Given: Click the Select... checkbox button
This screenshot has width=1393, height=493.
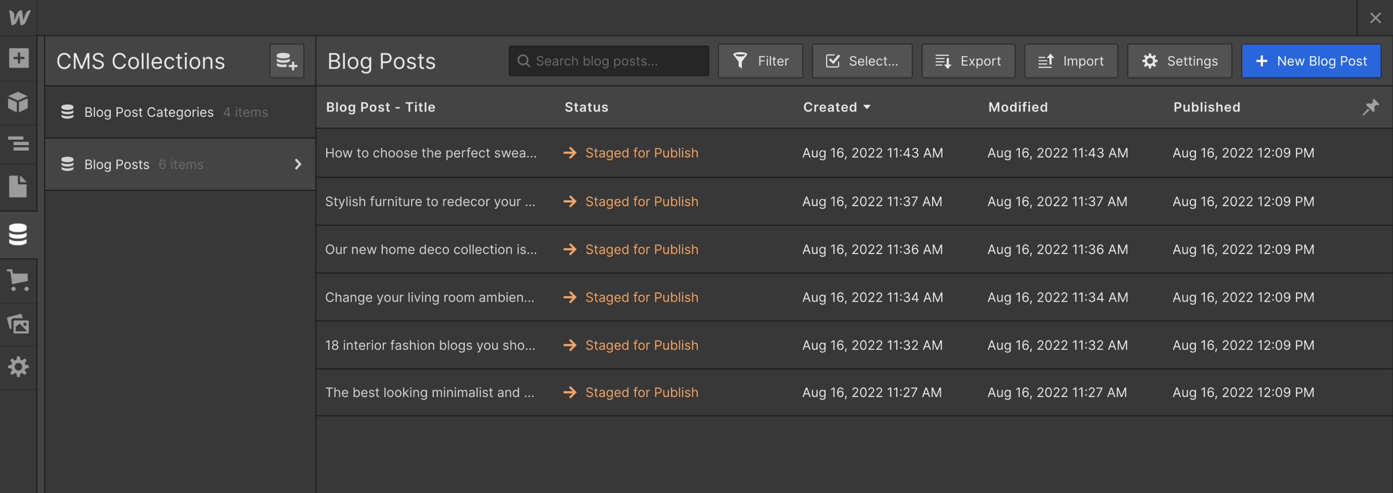Looking at the screenshot, I should pos(862,61).
